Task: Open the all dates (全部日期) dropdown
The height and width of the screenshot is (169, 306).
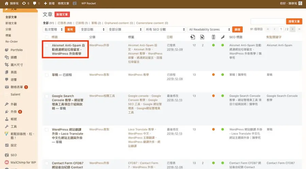Action: (92, 30)
